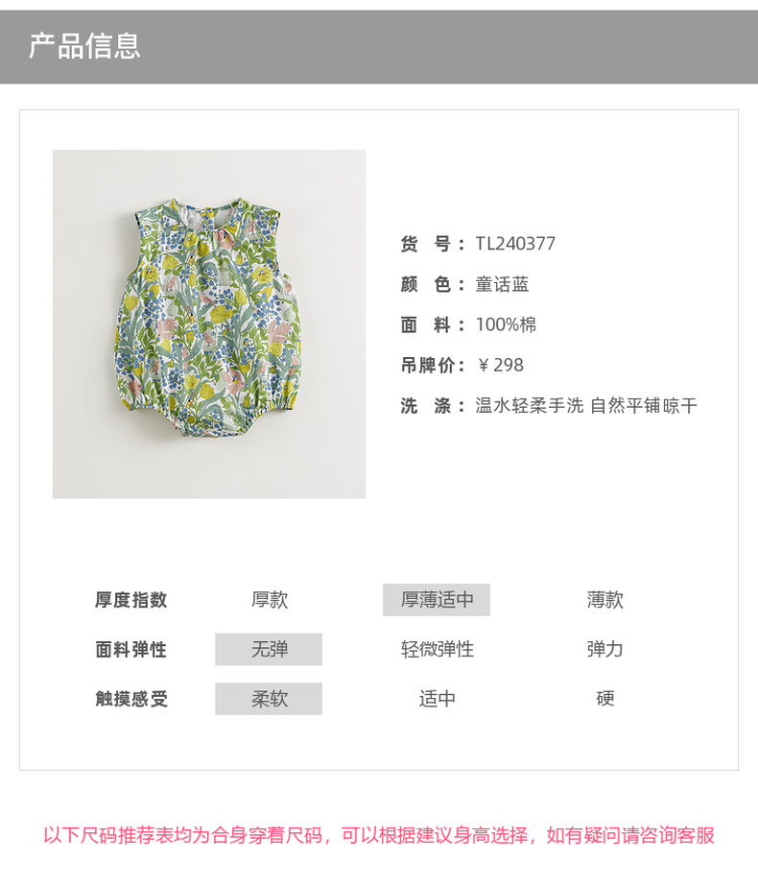The height and width of the screenshot is (886, 758).
Task: Click the washing instructions text
Action: pos(586,406)
